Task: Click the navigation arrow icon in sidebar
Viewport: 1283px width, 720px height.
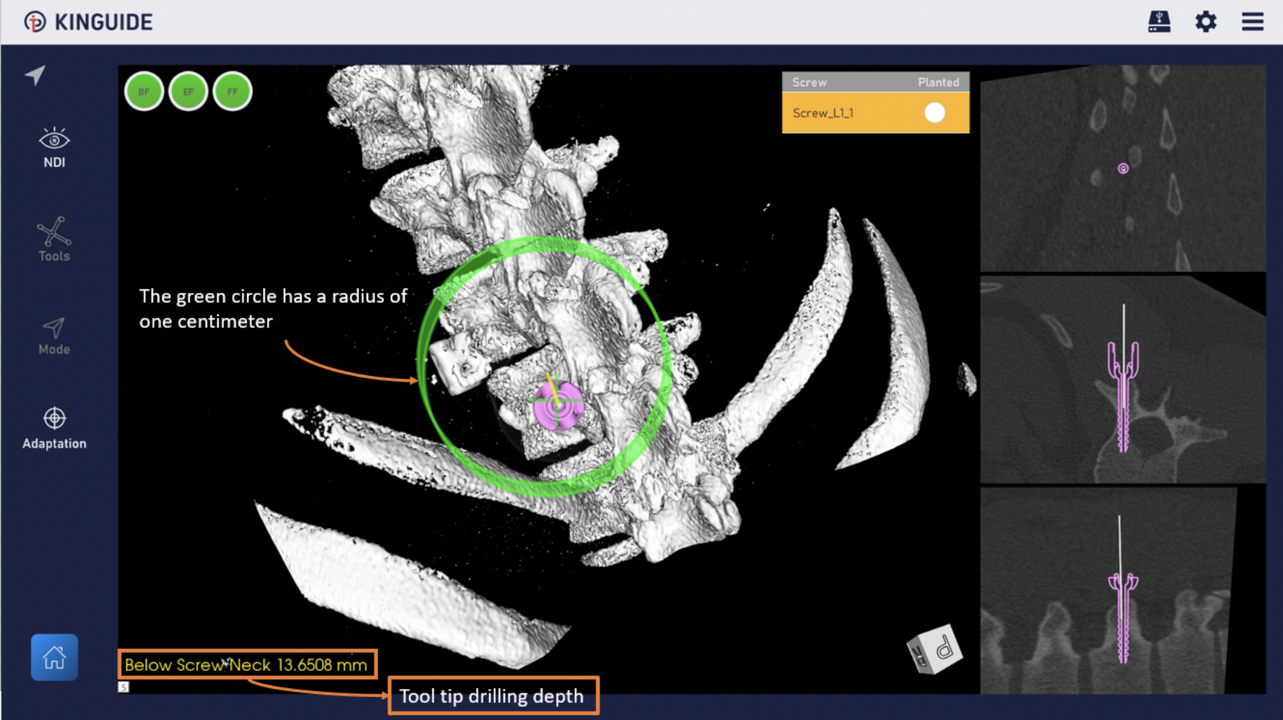Action: point(35,75)
